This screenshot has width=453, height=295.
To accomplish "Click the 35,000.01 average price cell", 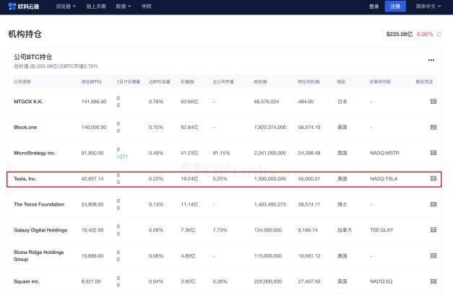I will point(309,178).
